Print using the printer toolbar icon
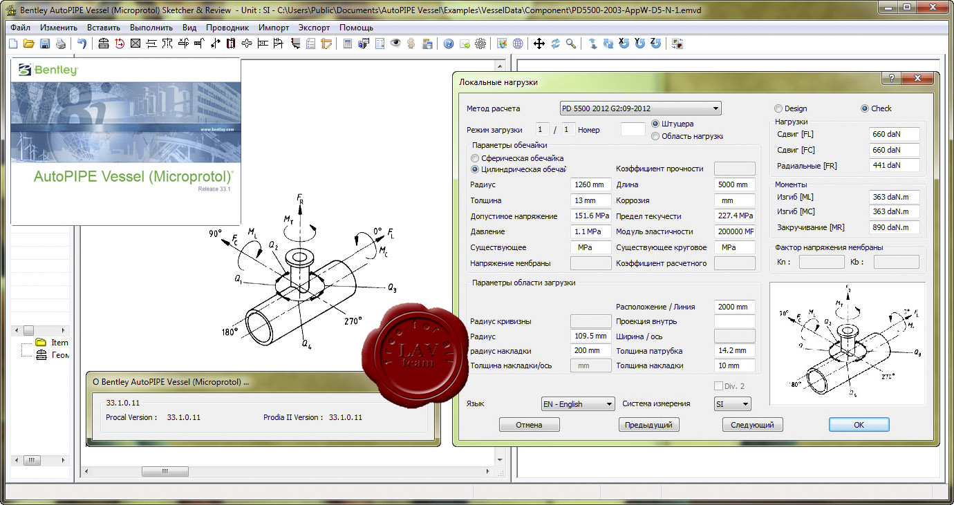The image size is (954, 505). (61, 44)
